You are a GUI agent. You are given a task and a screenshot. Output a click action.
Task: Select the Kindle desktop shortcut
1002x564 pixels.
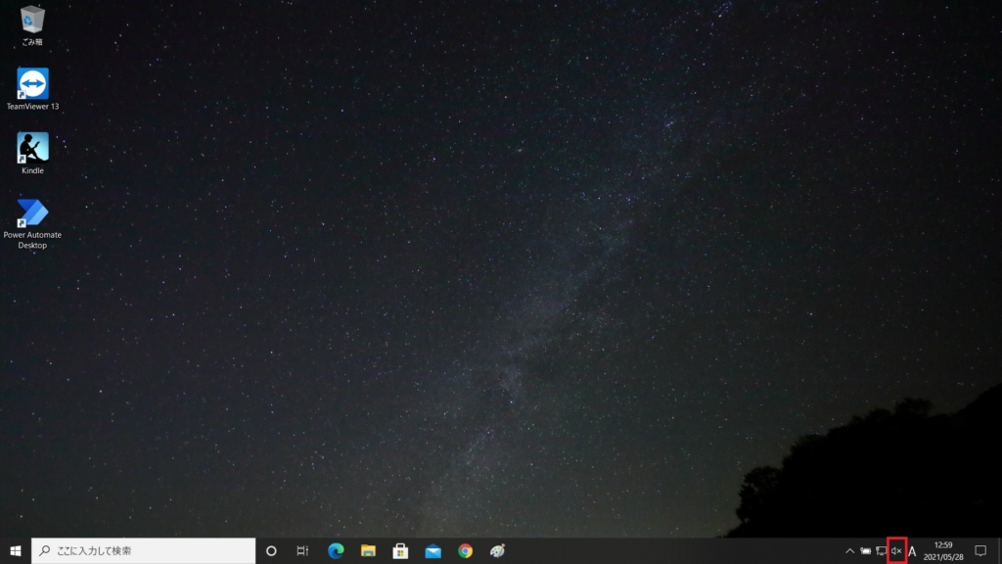[32, 154]
